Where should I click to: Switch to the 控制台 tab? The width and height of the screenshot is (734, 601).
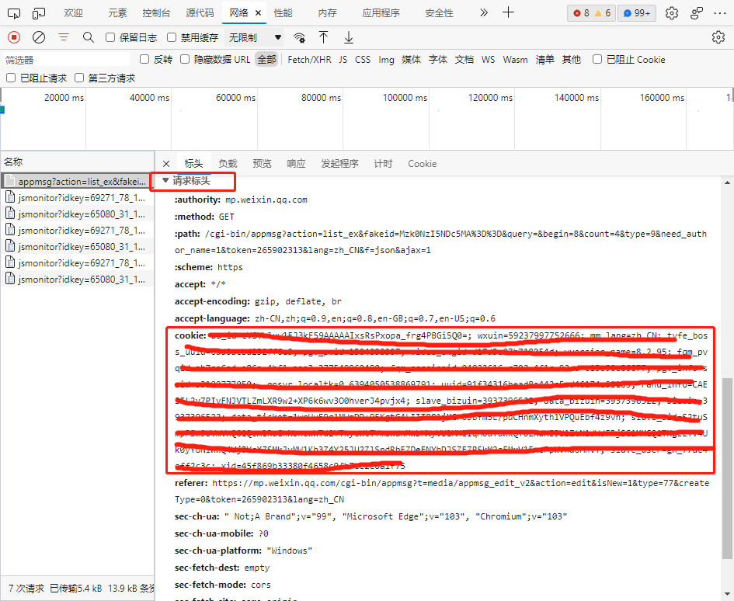[x=156, y=13]
